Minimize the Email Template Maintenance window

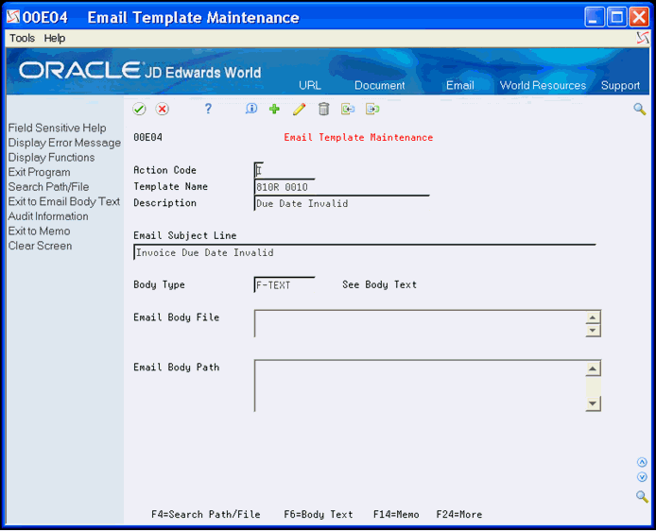click(594, 18)
